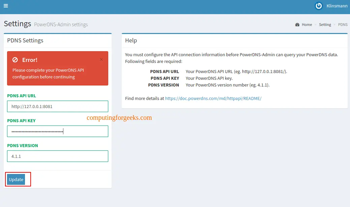The image size is (350, 207).
Task: Click the Settings page heading
Action: [17, 24]
